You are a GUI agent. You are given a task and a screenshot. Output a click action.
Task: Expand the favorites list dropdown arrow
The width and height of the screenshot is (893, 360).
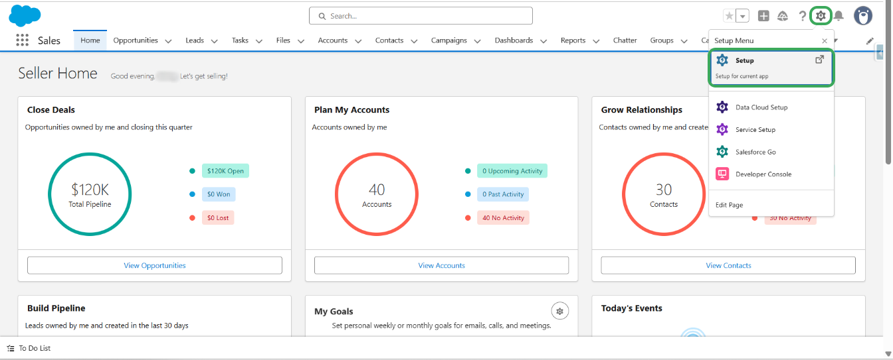(743, 16)
